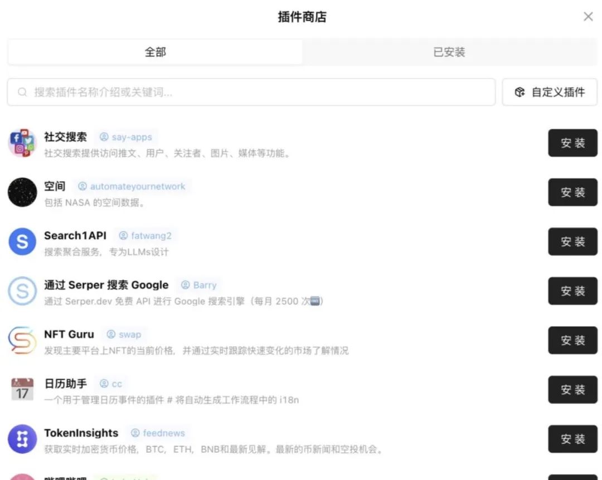The height and width of the screenshot is (480, 602).
Task: Click the 社交搜索 social media icon
Action: point(22,143)
